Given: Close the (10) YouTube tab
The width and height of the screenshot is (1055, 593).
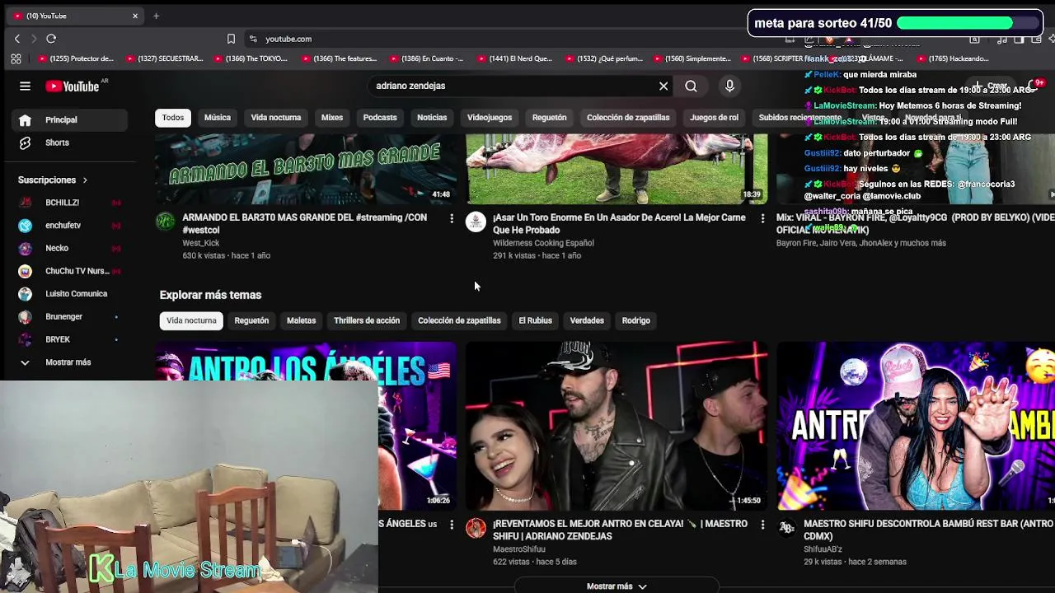Looking at the screenshot, I should tap(135, 16).
